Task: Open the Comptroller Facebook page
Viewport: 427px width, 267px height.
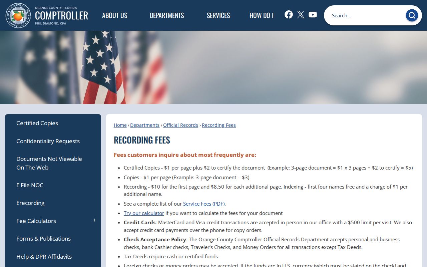Action: [x=289, y=14]
